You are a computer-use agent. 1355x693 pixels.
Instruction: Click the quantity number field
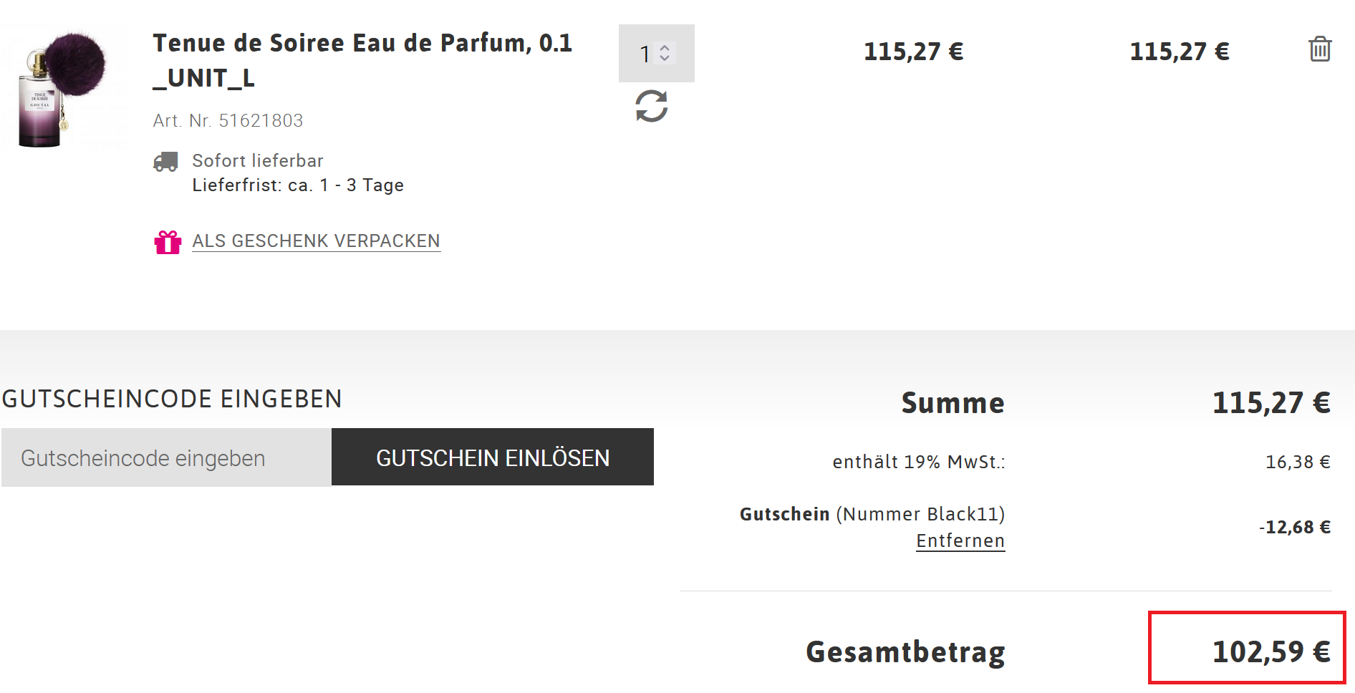point(645,54)
